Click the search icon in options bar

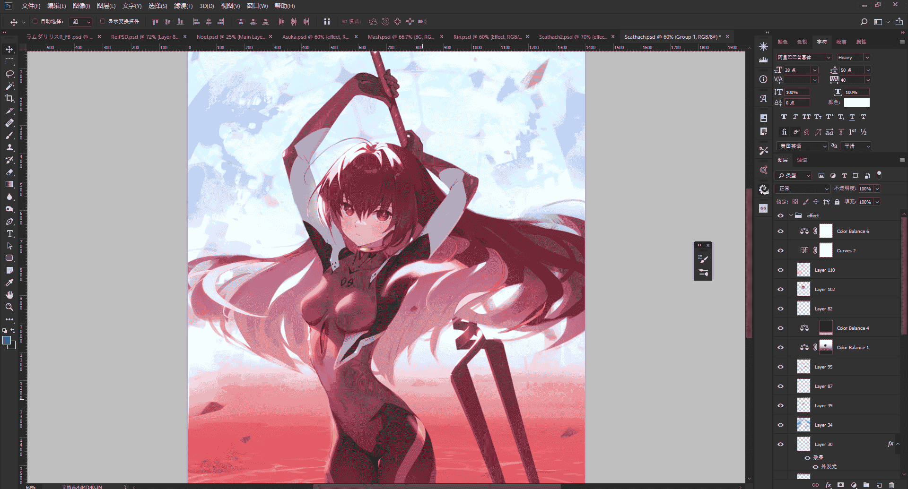pos(864,22)
